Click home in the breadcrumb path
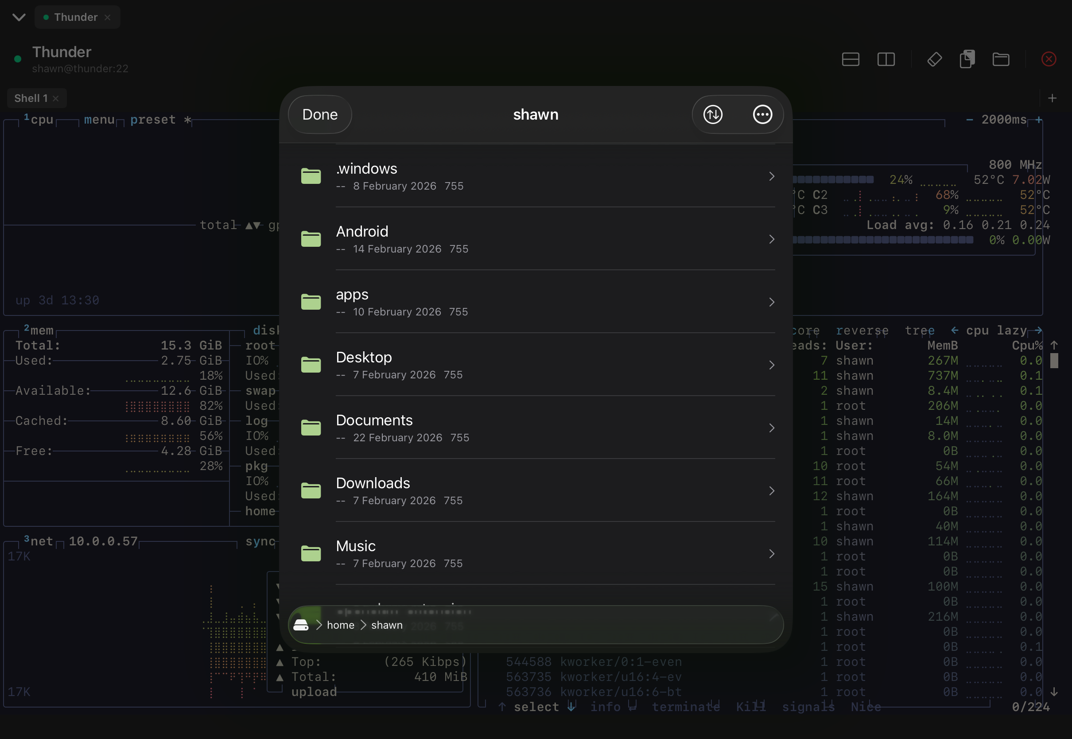 point(340,625)
